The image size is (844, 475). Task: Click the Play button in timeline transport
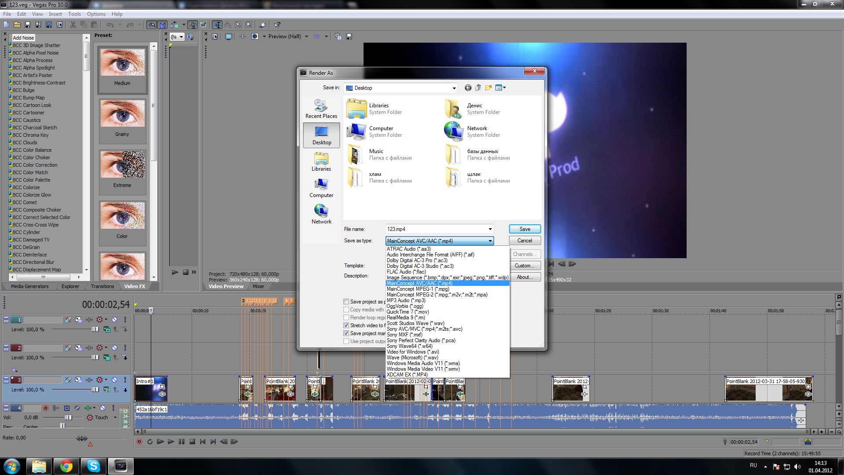[x=171, y=442]
